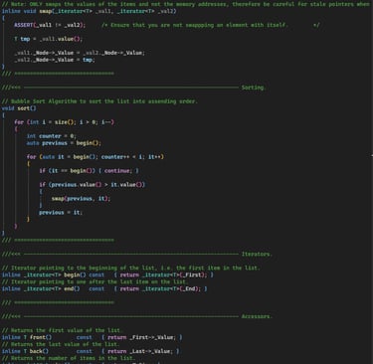Click the 'Returns the first value of the list' comment
This screenshot has width=373, height=364.
[62, 330]
